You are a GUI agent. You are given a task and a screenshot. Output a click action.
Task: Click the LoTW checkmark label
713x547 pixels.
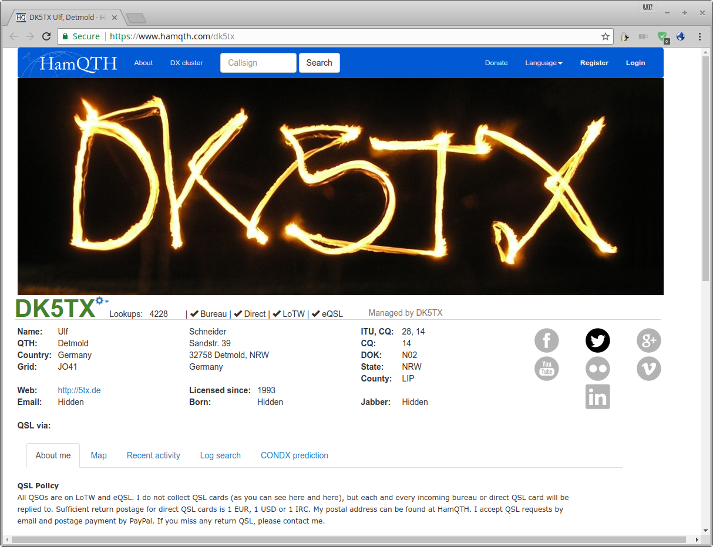[x=288, y=314]
